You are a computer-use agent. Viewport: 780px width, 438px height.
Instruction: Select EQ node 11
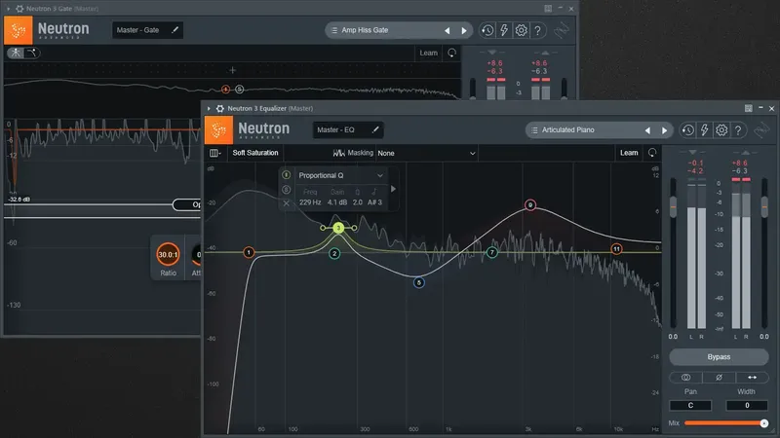[616, 249]
